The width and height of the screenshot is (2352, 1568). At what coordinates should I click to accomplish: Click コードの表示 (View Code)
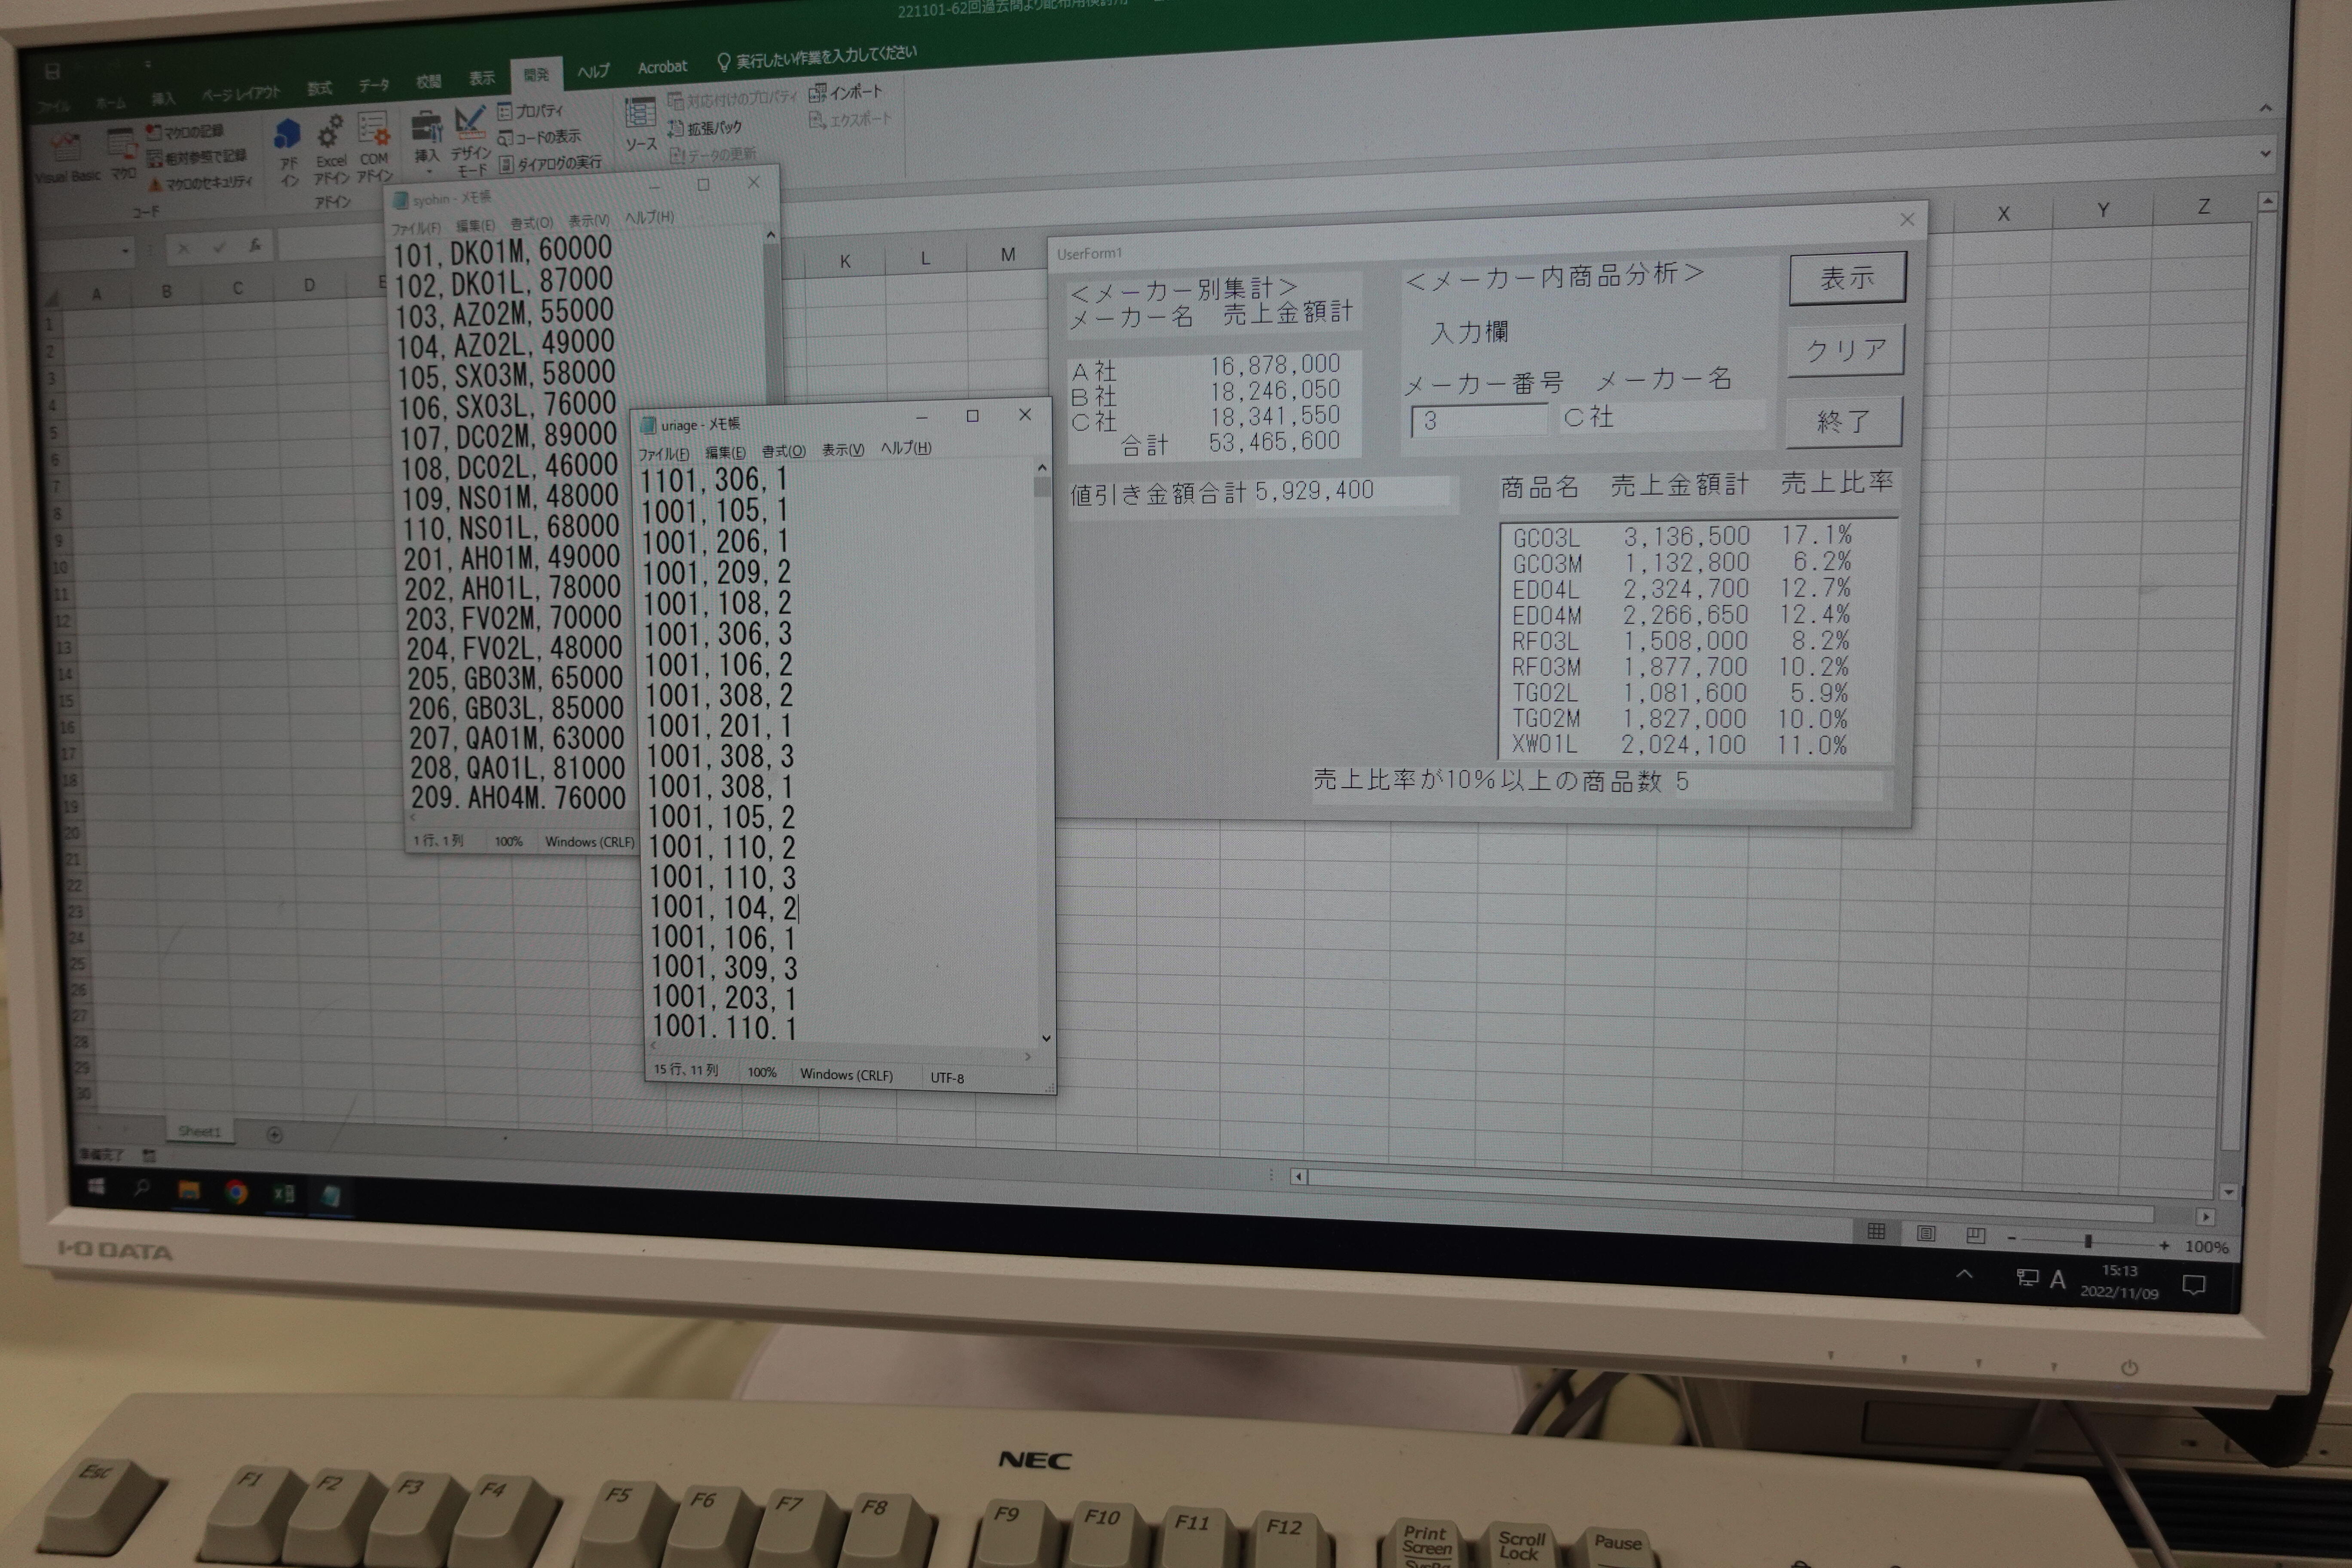[x=539, y=137]
